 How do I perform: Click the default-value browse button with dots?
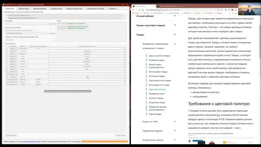click(x=54, y=40)
